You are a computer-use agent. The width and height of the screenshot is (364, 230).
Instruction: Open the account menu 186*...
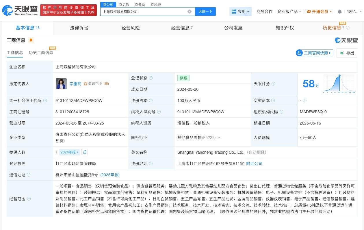354,12
